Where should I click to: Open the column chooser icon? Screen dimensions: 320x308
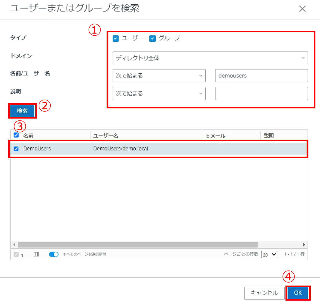(x=36, y=254)
